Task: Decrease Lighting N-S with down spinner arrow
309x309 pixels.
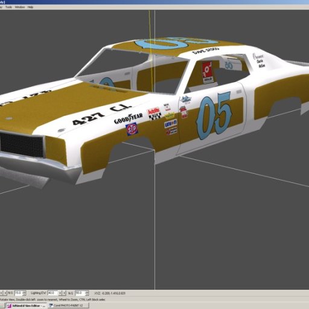Action: click(87, 294)
